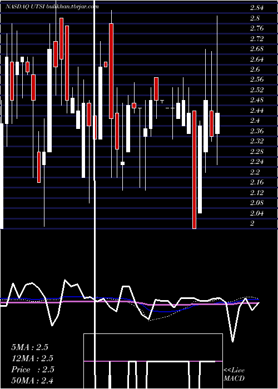Click the 2.04 price axis label
Image resolution: width=278 pixels, height=389 pixels.
(257, 213)
